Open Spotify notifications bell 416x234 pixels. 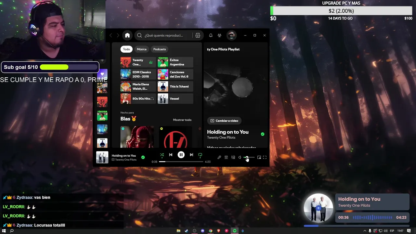click(211, 35)
